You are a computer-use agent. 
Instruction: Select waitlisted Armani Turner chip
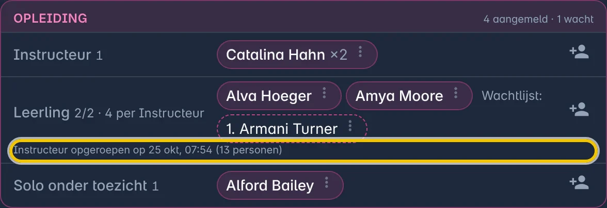click(x=292, y=129)
